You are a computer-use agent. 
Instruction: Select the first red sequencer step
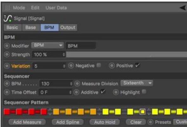click(x=7, y=112)
